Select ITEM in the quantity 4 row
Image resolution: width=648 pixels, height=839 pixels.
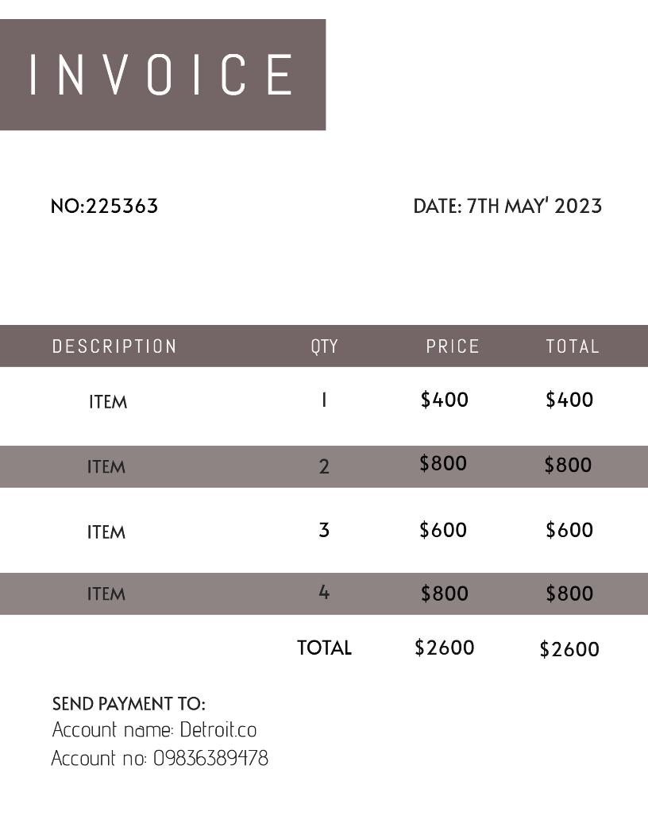106,594
